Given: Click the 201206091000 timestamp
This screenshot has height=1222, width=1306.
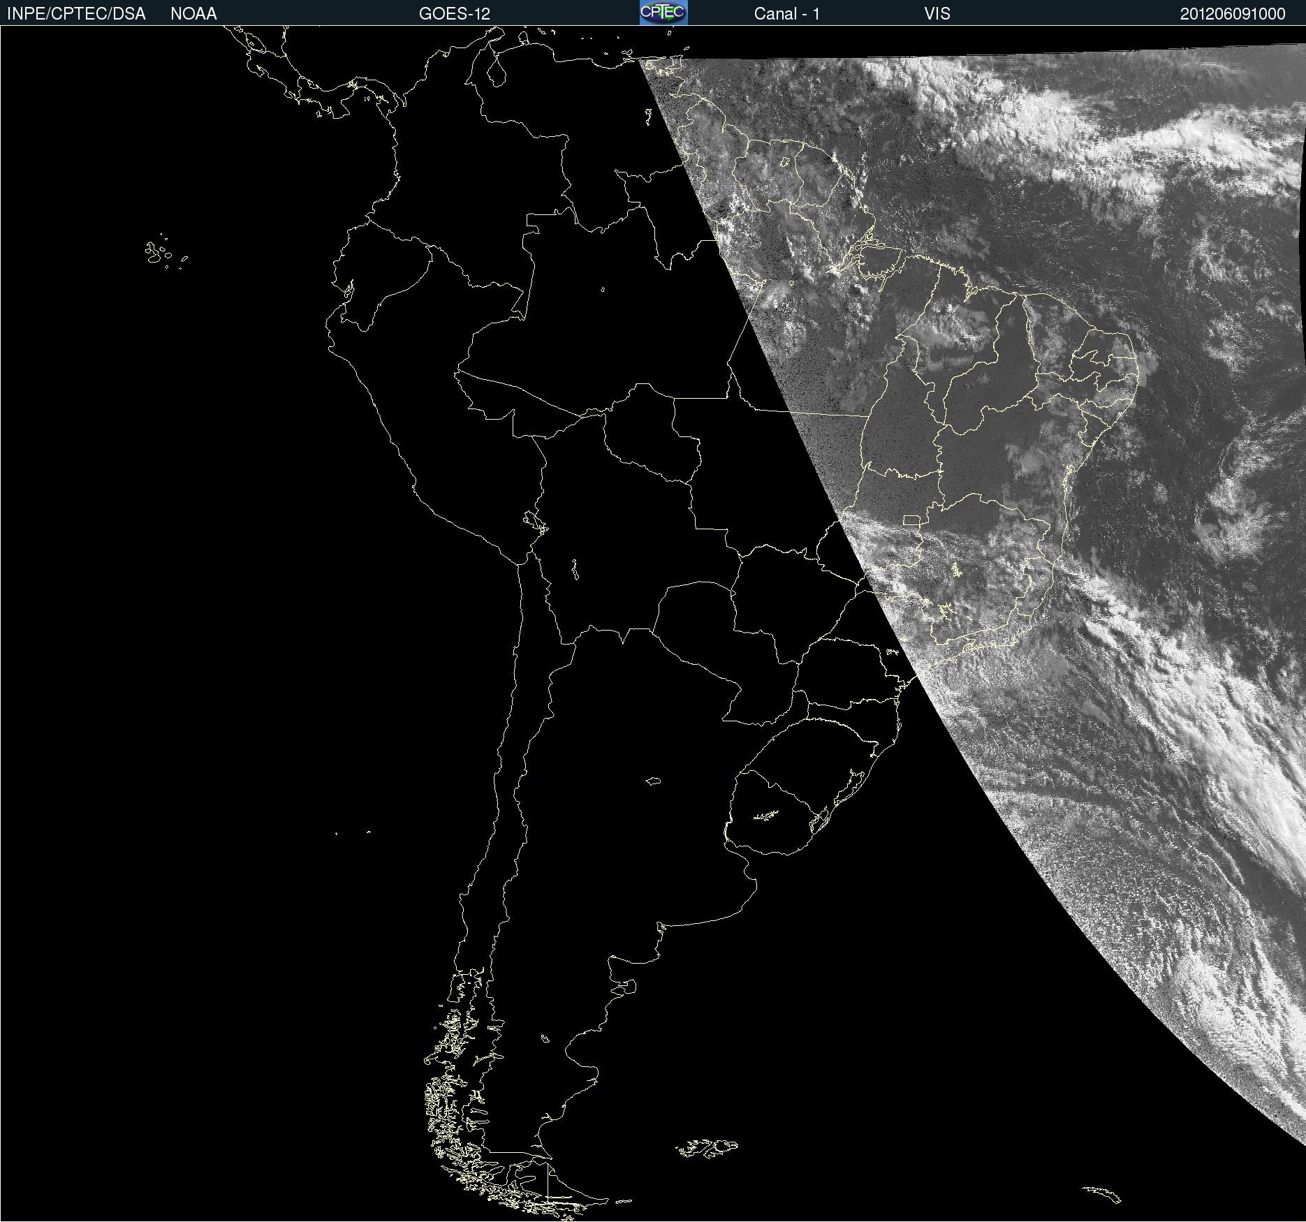Looking at the screenshot, I should click(1233, 14).
